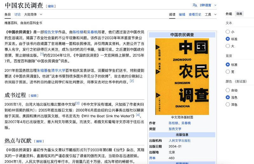Switch to the 条目 tab
Screen dimensions: 254x164
tap(8, 15)
